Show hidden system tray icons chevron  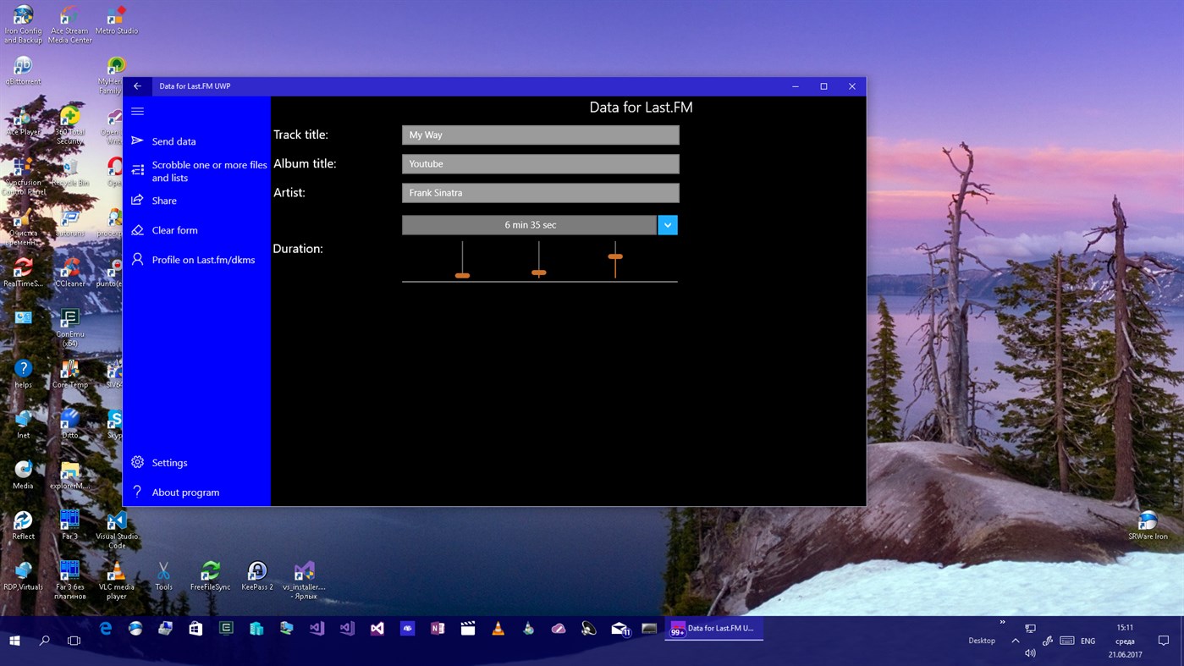pyautogui.click(x=1016, y=641)
